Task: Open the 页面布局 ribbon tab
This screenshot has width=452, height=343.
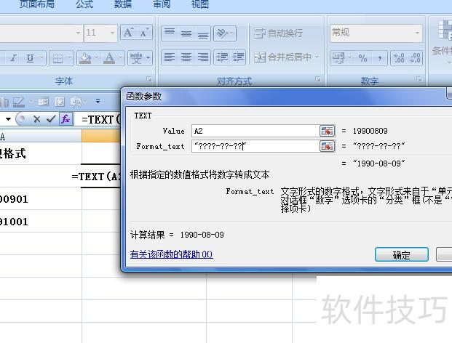Action: 36,4
